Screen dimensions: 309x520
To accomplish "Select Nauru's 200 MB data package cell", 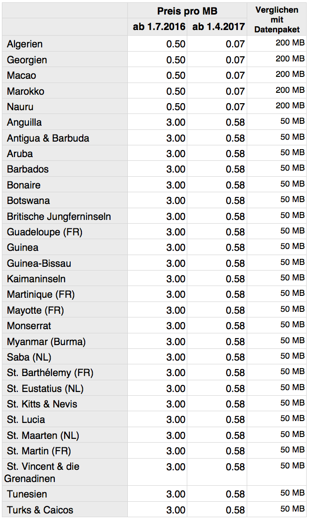I will 290,106.
